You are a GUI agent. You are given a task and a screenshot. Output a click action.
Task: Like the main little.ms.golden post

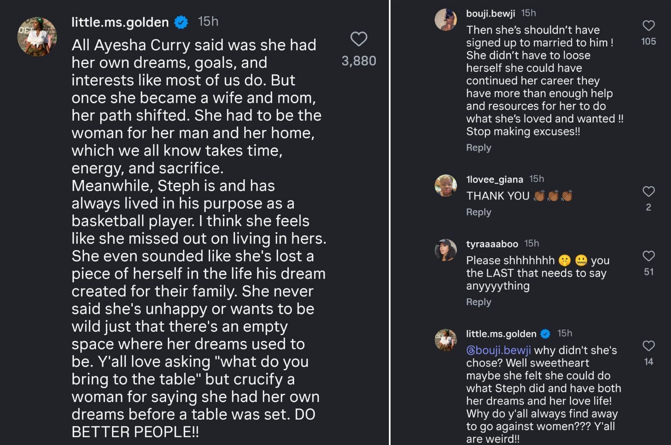click(x=358, y=39)
